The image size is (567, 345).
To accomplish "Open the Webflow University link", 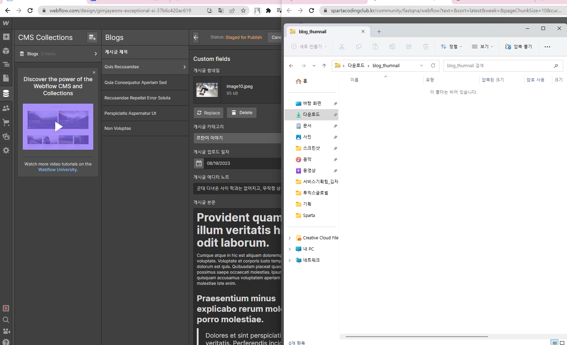I will coord(57,170).
